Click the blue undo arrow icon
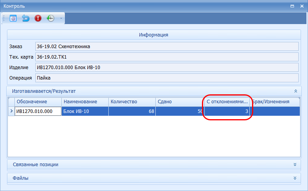Viewport: 308px width, 191px height. (26, 18)
